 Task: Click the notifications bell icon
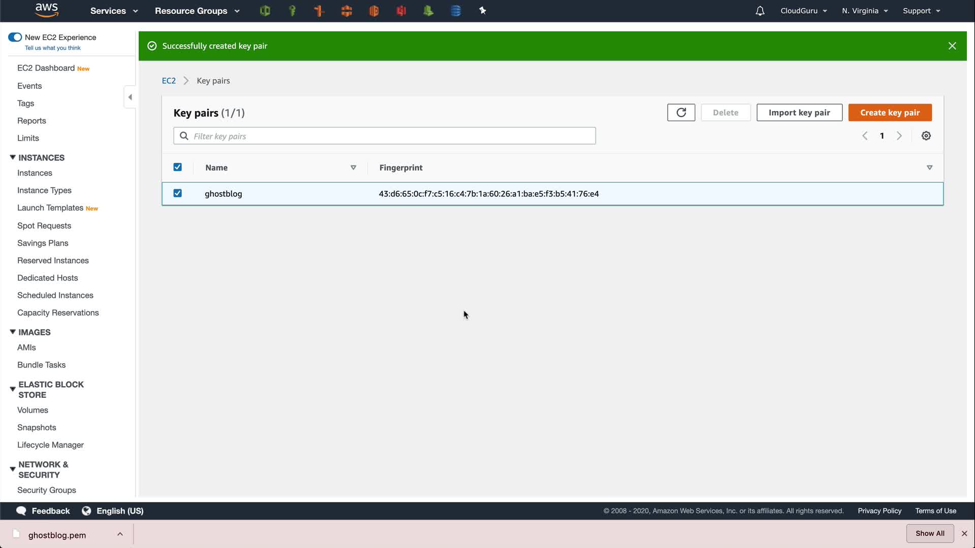760,11
